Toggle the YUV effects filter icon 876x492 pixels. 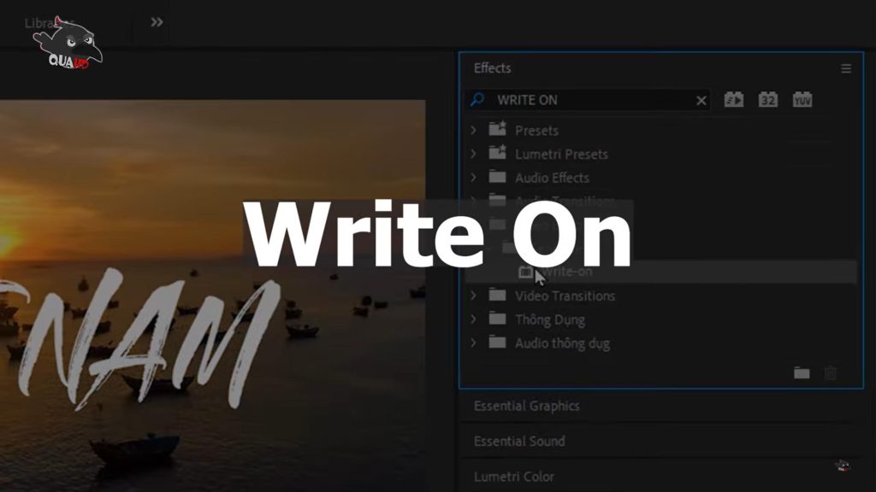pyautogui.click(x=802, y=99)
